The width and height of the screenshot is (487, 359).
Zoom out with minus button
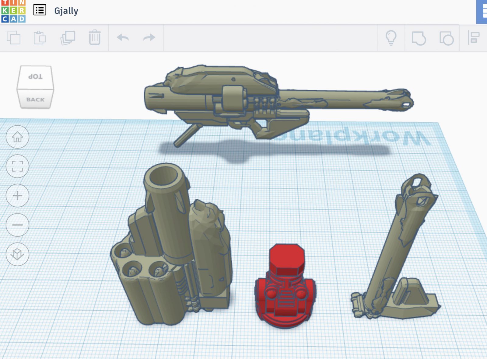[x=17, y=225]
